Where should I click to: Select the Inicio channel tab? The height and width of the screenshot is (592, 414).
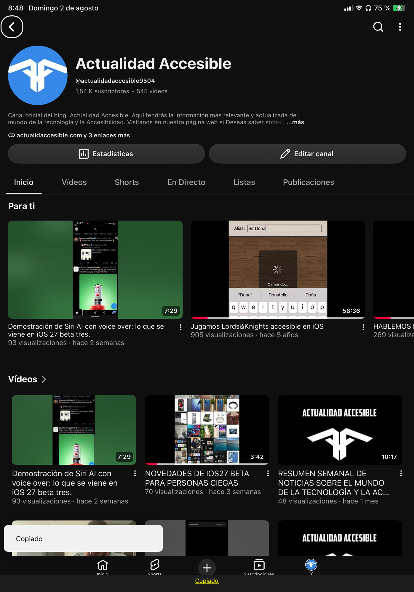tap(24, 182)
